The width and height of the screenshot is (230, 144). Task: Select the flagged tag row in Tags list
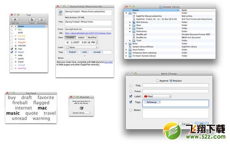[x=29, y=42]
